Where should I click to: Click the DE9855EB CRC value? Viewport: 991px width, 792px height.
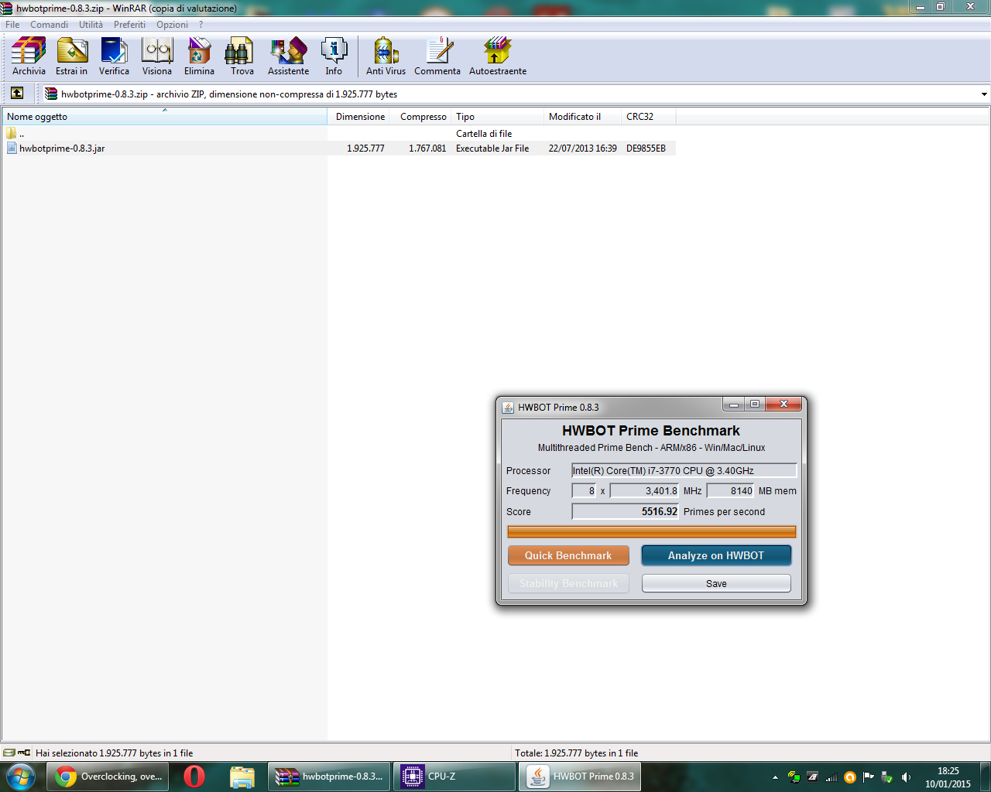tap(646, 148)
